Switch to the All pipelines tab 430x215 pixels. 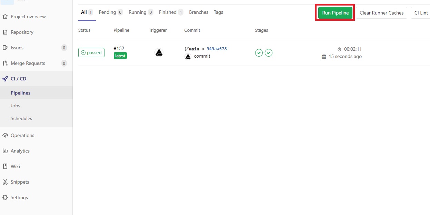pyautogui.click(x=87, y=12)
